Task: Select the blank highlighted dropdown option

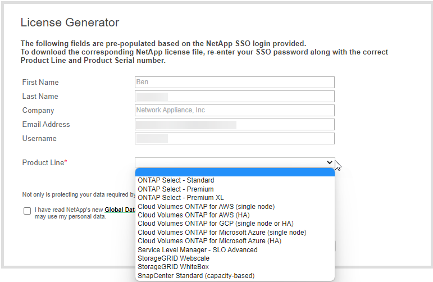Action: (x=235, y=172)
